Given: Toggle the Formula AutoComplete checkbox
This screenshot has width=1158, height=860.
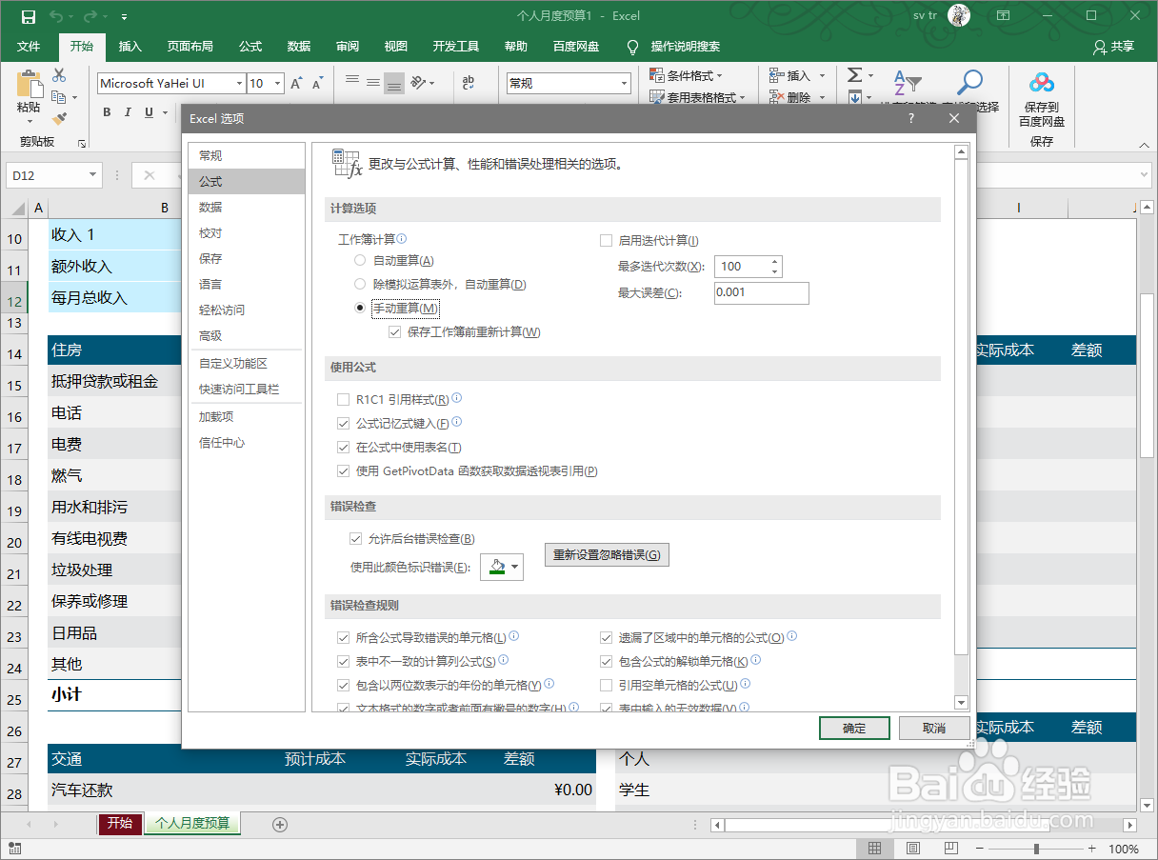Looking at the screenshot, I should click(x=344, y=423).
